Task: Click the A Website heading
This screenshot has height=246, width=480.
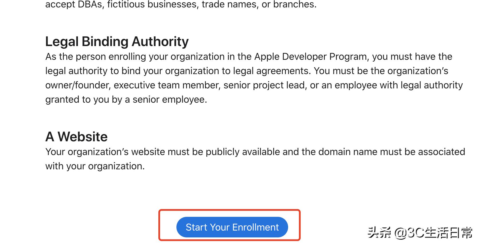Action: coord(76,137)
